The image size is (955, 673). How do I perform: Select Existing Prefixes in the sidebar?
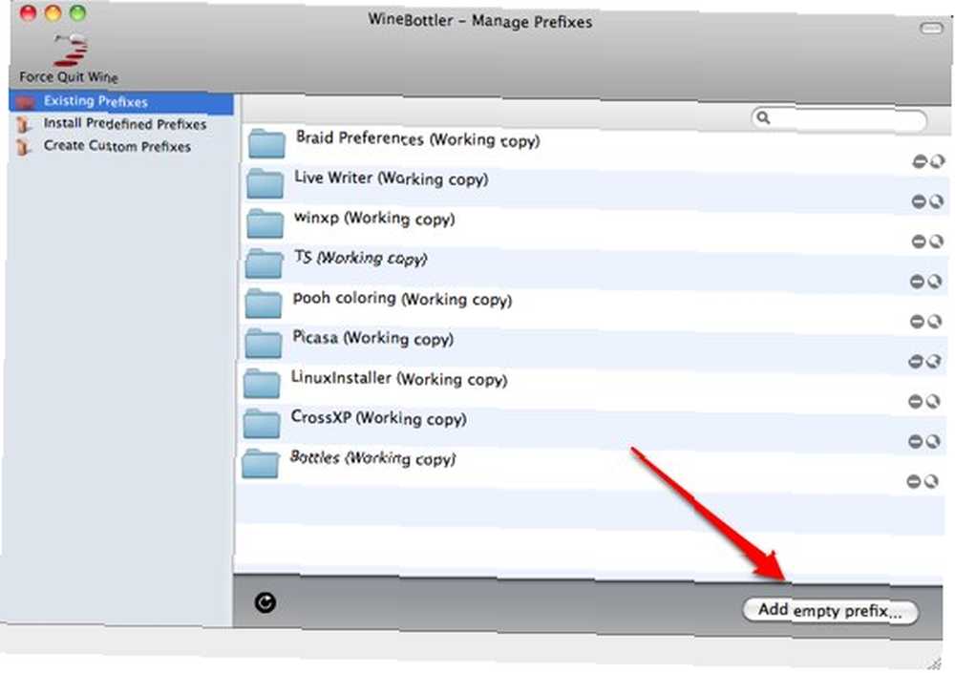coord(121,102)
